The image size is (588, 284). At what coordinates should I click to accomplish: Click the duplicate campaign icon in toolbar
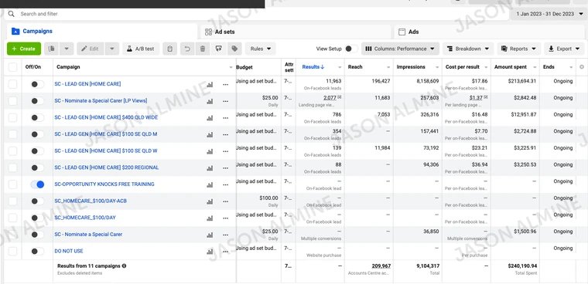pyautogui.click(x=52, y=49)
